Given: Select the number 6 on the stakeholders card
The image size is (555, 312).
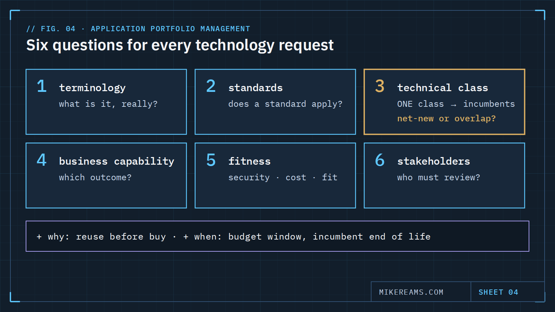Looking at the screenshot, I should 380,160.
